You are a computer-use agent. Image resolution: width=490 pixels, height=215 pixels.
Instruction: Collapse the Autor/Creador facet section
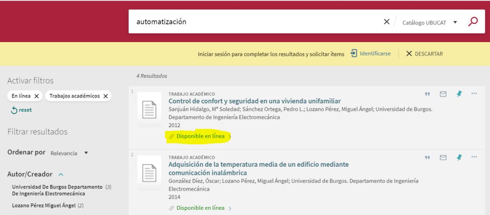coord(61,174)
